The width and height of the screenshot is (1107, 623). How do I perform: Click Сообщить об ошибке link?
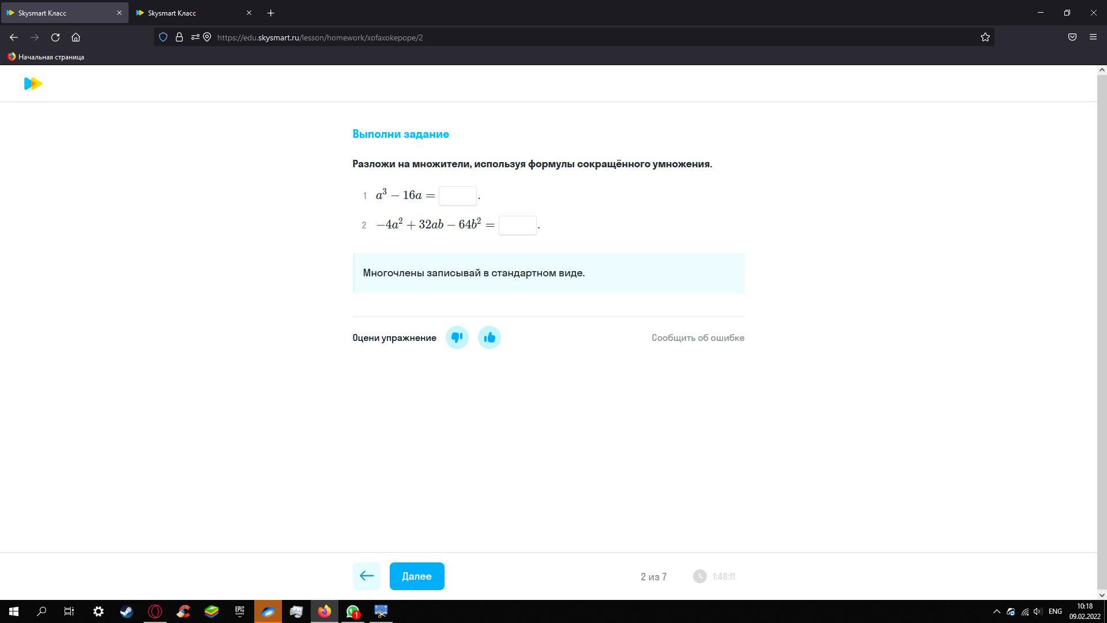coord(698,338)
